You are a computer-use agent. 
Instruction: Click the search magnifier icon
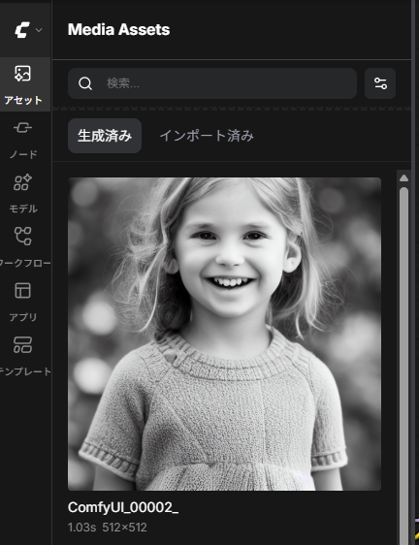pyautogui.click(x=85, y=83)
